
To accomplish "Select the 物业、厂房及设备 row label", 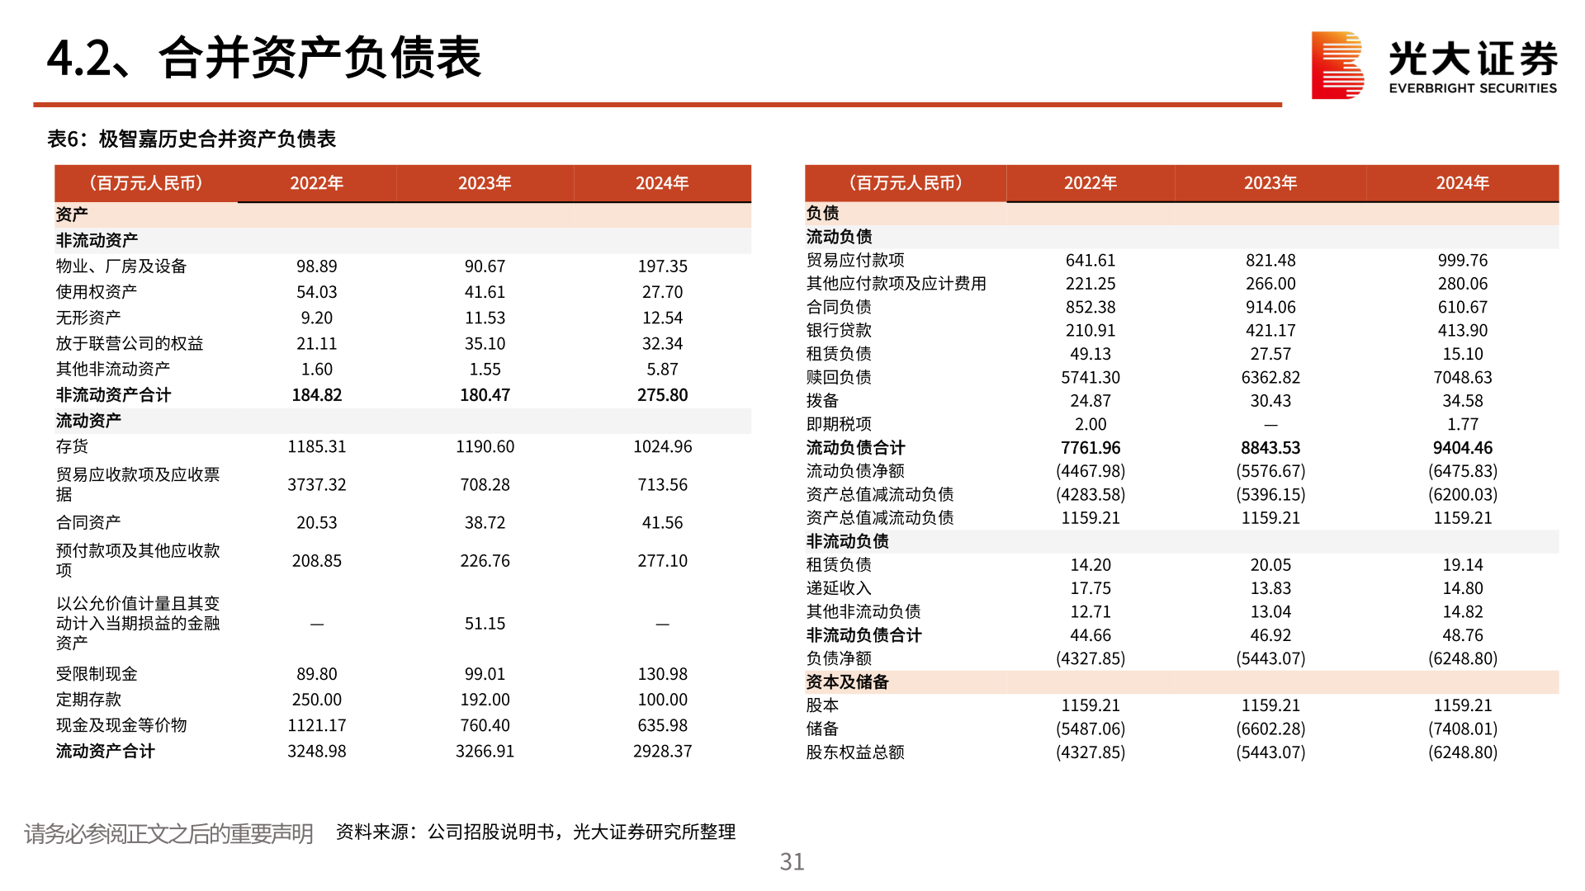I will click(x=121, y=266).
